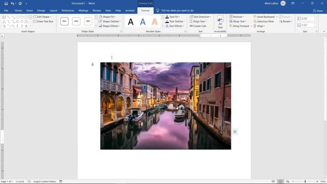Open the Text Outline dropdown

pos(175,21)
